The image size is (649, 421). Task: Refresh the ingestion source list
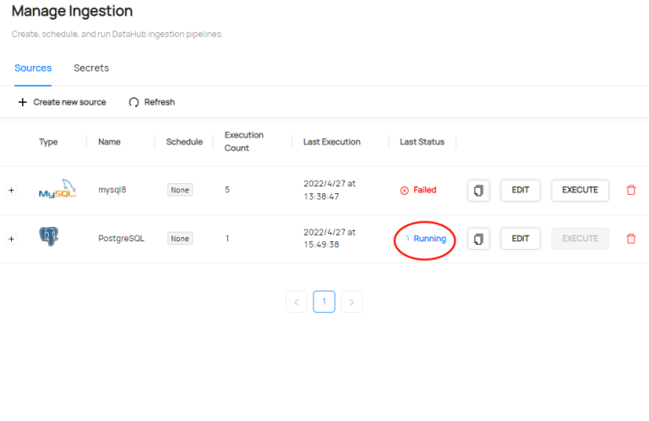(152, 102)
